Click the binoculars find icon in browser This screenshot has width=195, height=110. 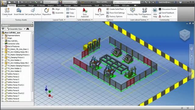click(x=28, y=29)
